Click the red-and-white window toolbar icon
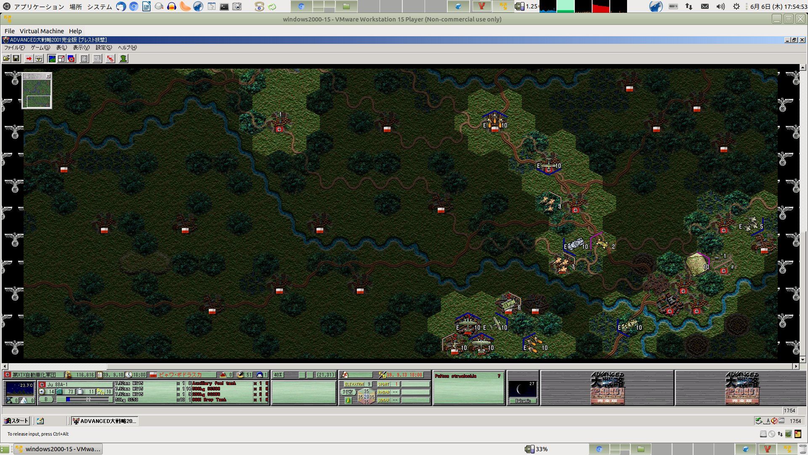The width and height of the screenshot is (808, 455). click(61, 59)
